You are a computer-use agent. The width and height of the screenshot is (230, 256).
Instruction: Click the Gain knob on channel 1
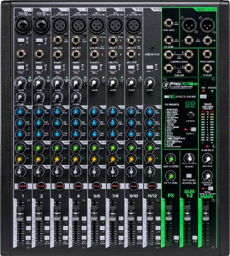click(20, 83)
